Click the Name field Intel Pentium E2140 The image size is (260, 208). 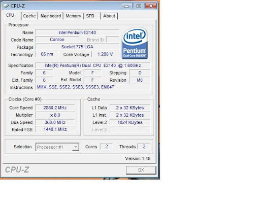pos(77,32)
